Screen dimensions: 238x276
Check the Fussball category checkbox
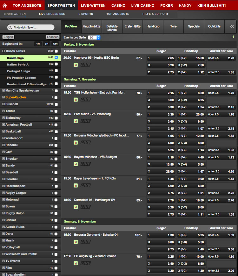click(x=56, y=104)
